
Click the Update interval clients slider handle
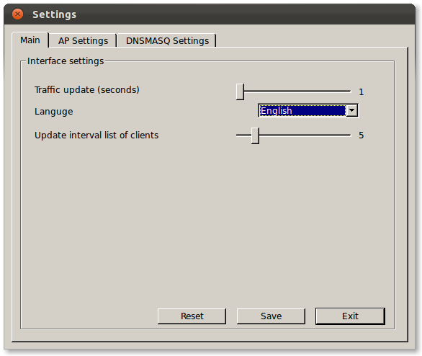pos(255,135)
